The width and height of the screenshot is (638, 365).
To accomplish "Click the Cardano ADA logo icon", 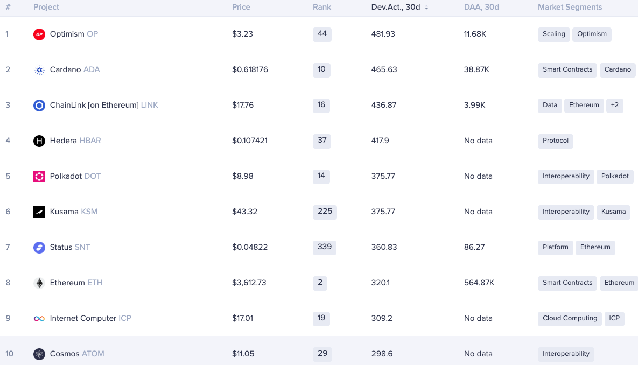I will [39, 70].
